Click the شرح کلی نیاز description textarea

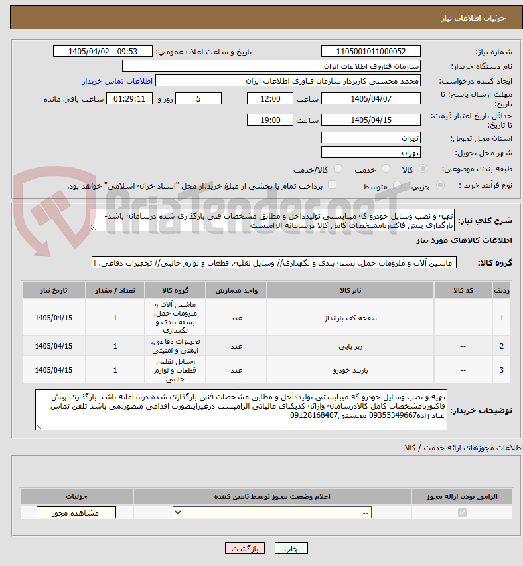tap(272, 220)
